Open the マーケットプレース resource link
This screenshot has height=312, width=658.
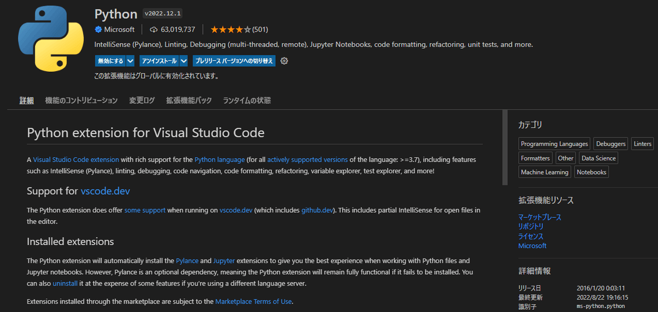[x=540, y=217]
